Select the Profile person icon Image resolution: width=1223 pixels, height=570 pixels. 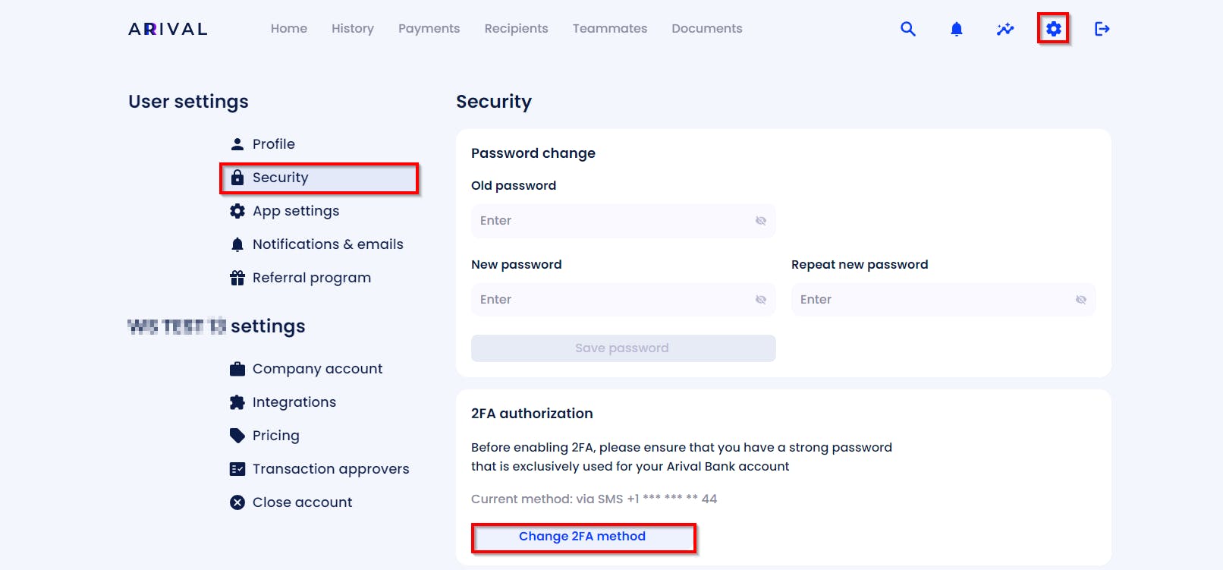click(237, 144)
